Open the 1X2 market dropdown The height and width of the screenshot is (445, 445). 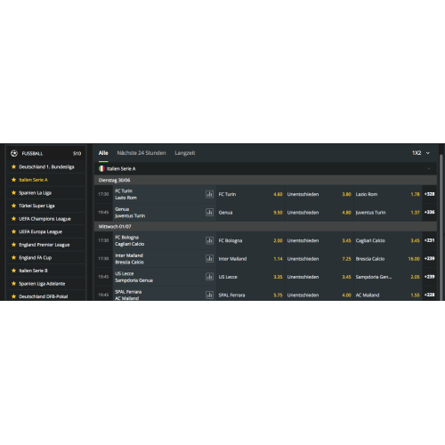[421, 153]
